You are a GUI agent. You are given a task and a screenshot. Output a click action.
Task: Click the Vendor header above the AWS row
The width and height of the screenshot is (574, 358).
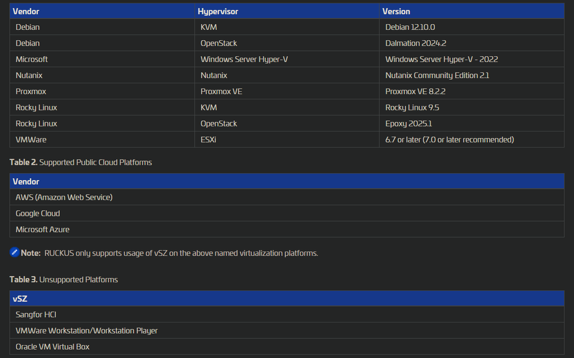(287, 182)
